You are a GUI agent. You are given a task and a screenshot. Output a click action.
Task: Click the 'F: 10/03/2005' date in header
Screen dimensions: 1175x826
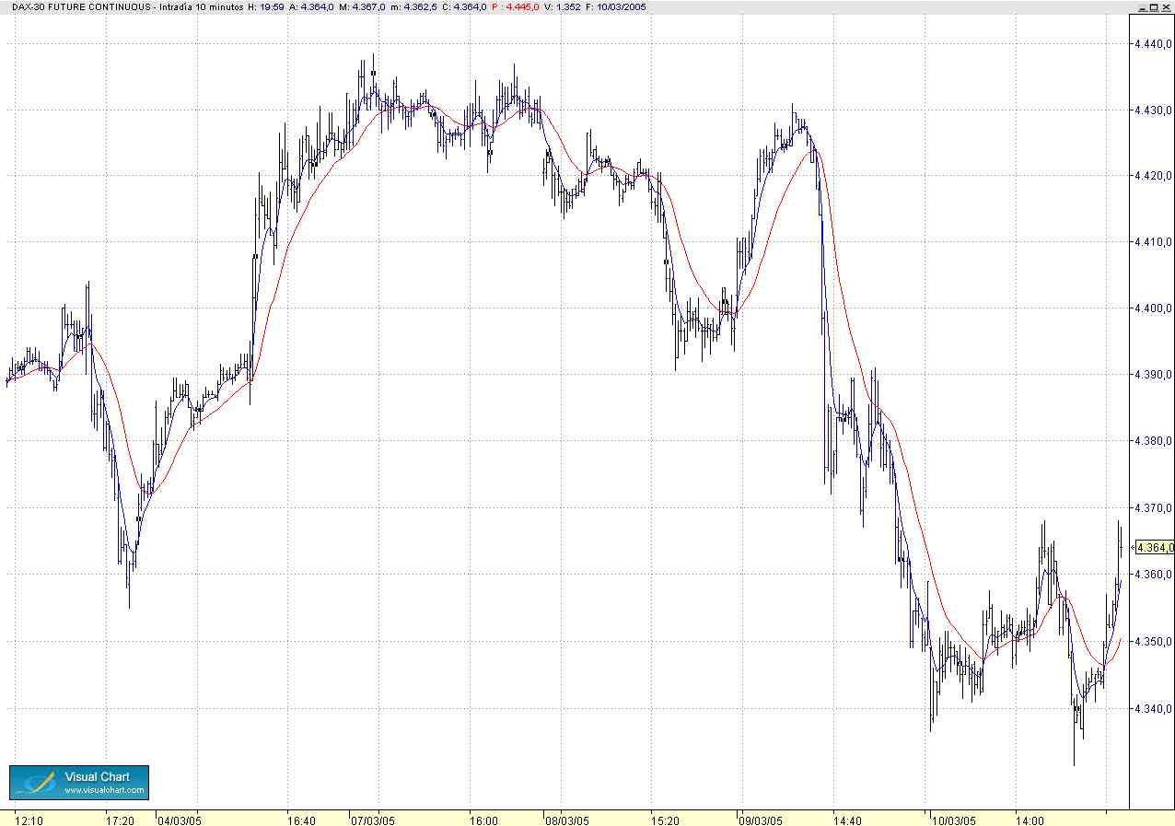tap(616, 6)
